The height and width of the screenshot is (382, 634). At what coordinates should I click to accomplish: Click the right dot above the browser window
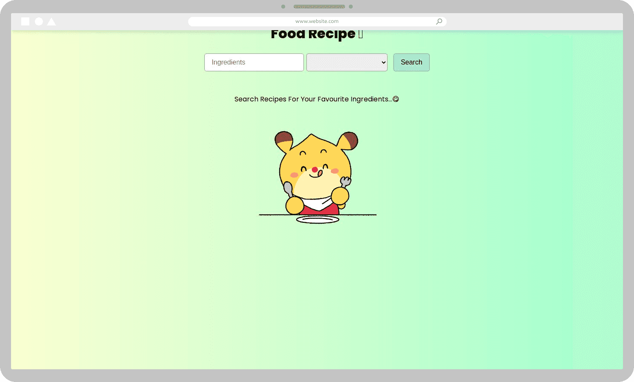pyautogui.click(x=351, y=6)
